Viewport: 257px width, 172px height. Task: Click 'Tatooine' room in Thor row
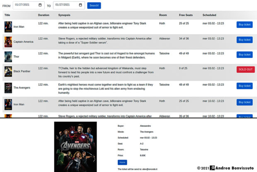(x=164, y=54)
